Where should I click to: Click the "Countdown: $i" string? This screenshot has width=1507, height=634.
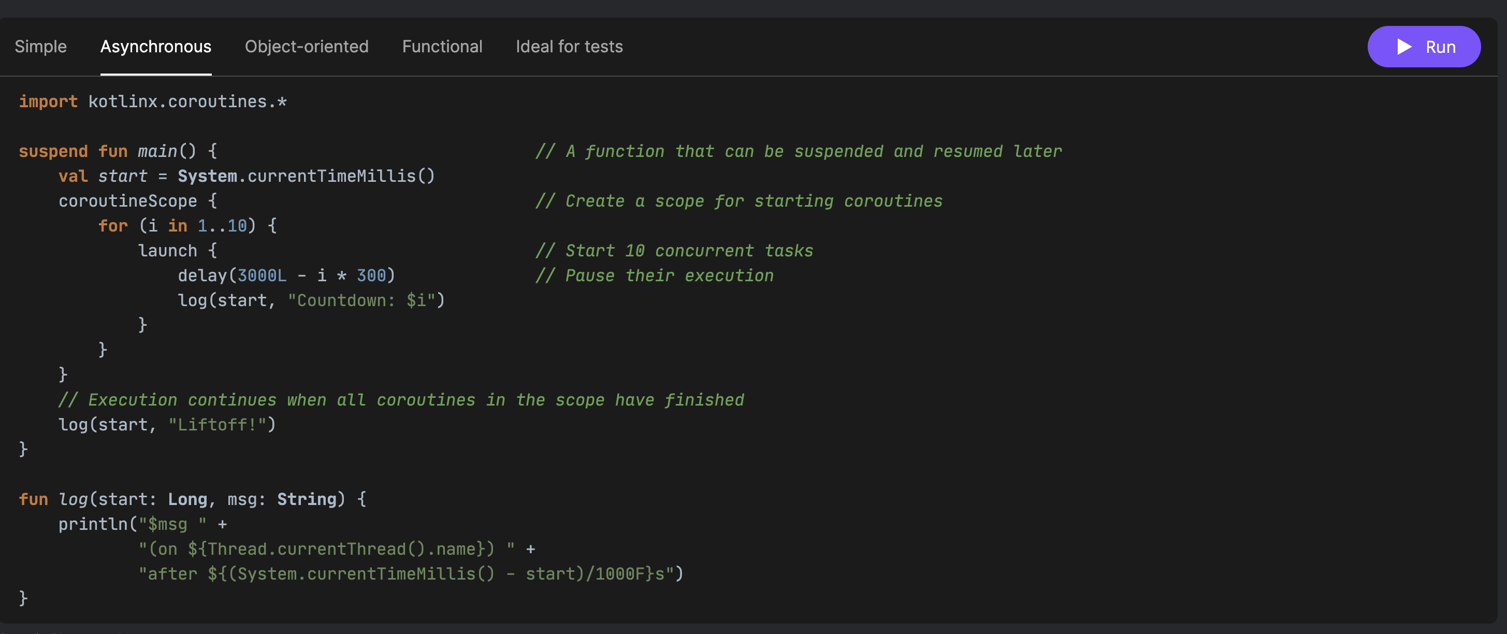(x=361, y=300)
